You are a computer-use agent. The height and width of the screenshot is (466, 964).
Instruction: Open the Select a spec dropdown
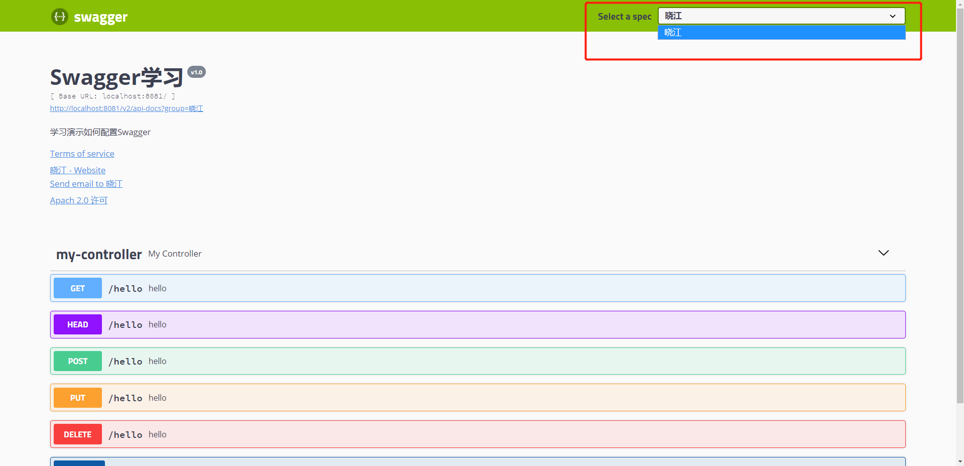pos(781,16)
